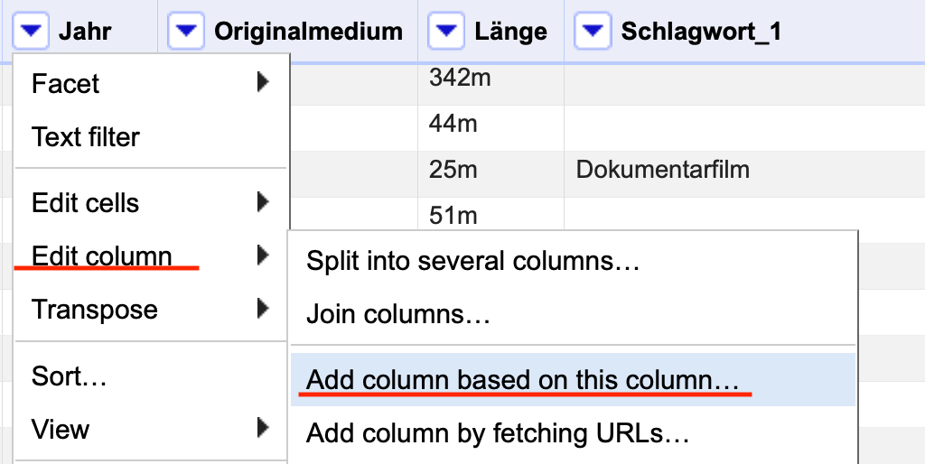Open the Schlagwort_1 column dropdown arrow

tap(592, 31)
